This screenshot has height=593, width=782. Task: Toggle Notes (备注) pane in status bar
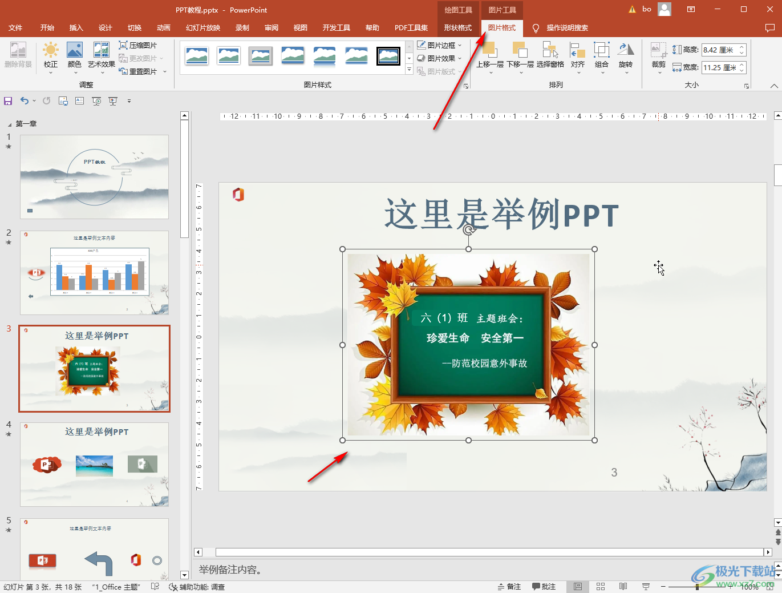[x=509, y=587]
